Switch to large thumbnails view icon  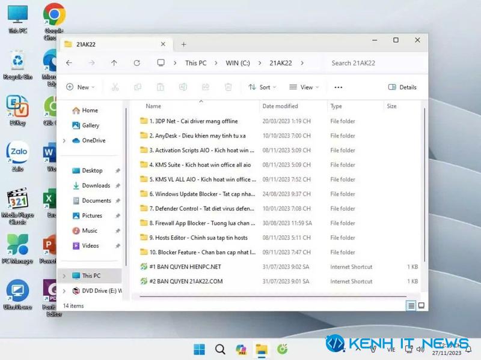(x=421, y=305)
